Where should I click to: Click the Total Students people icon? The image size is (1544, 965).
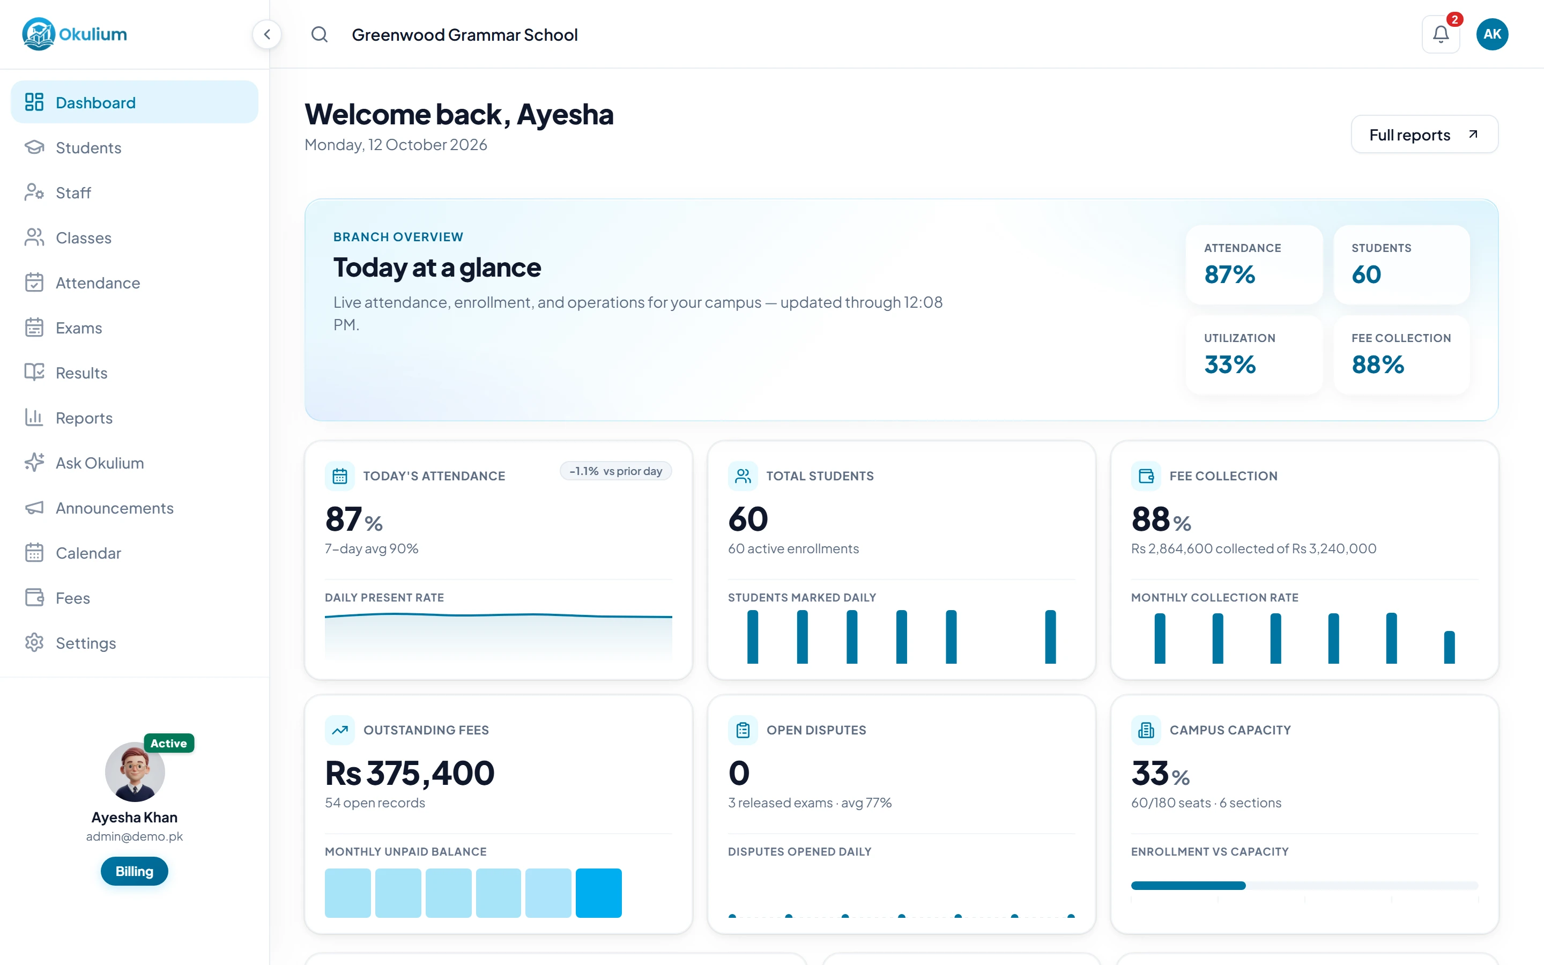[x=743, y=476]
